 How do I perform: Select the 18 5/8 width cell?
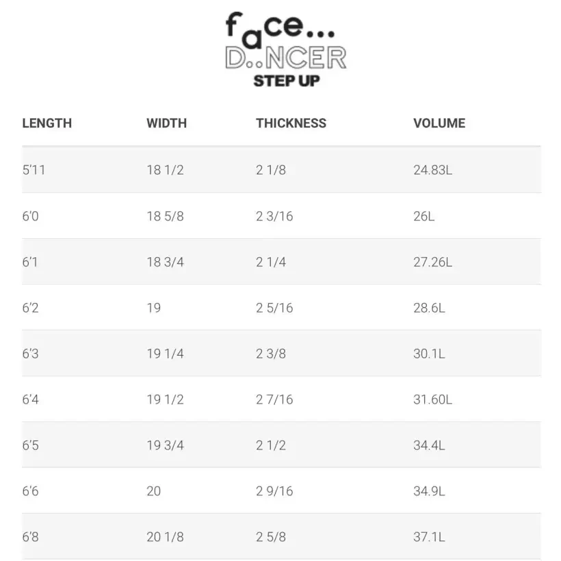click(165, 216)
